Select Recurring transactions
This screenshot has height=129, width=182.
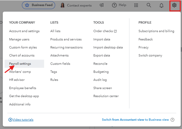66,47
